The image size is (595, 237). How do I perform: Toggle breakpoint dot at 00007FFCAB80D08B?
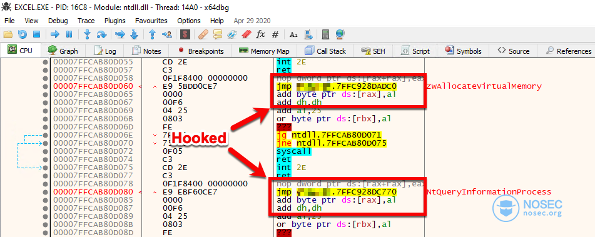pyautogui.click(x=46, y=224)
